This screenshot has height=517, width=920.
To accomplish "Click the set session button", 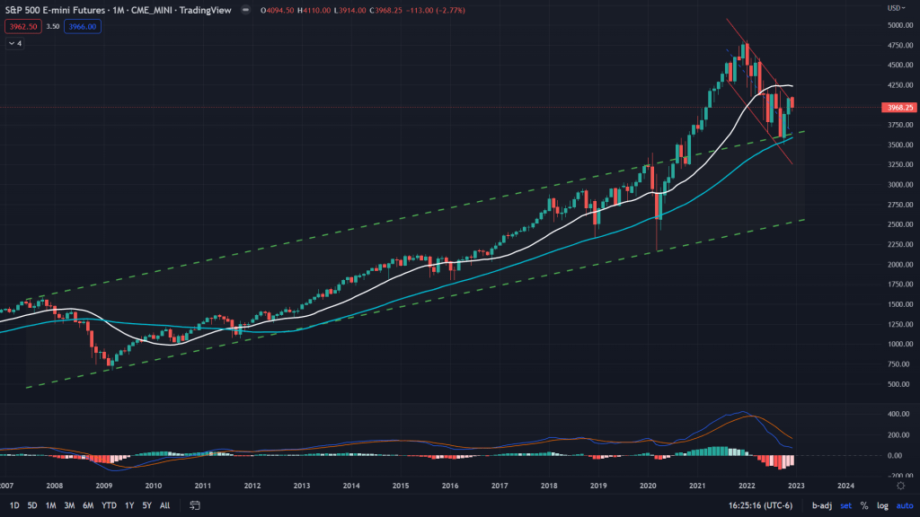I will click(845, 505).
